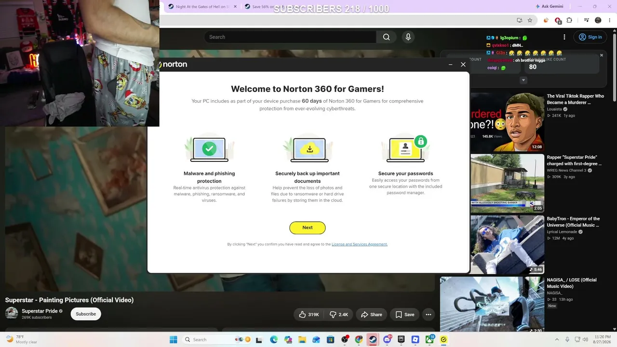Show hidden system tray icons chevron
Viewport: 617px width, 347px height.
(x=557, y=340)
